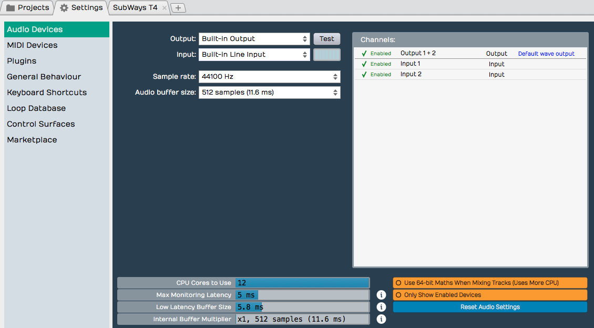594x328 pixels.
Task: Click the info icon beside Max Monitoring Latency
Action: [381, 295]
